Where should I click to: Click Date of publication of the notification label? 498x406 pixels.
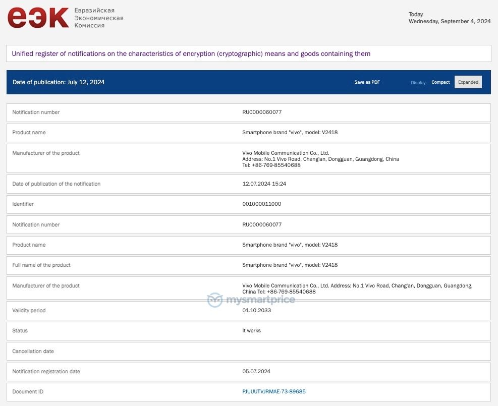pos(56,184)
